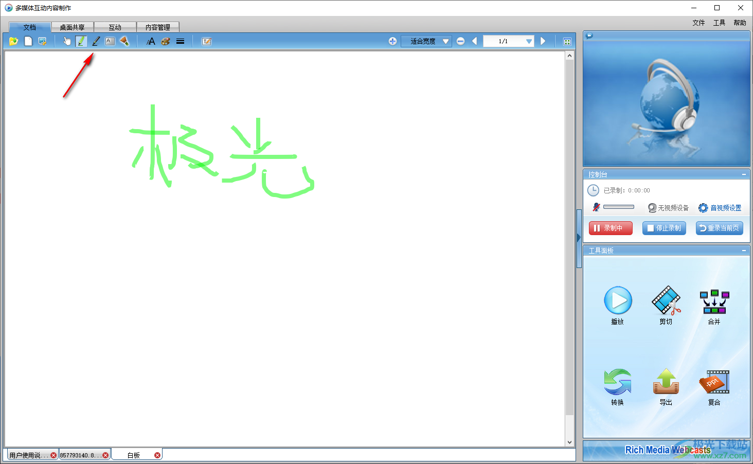753x464 pixels.
Task: Toggle the full screen view
Action: pyautogui.click(x=567, y=42)
